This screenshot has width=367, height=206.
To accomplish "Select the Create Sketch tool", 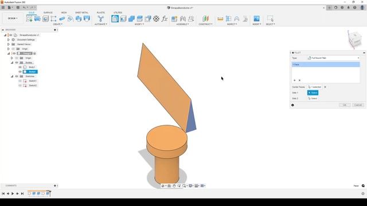I will click(29, 18).
